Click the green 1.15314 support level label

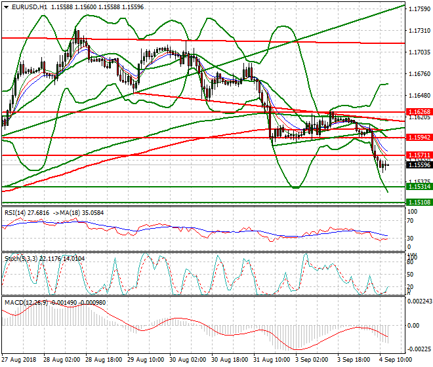(419, 187)
